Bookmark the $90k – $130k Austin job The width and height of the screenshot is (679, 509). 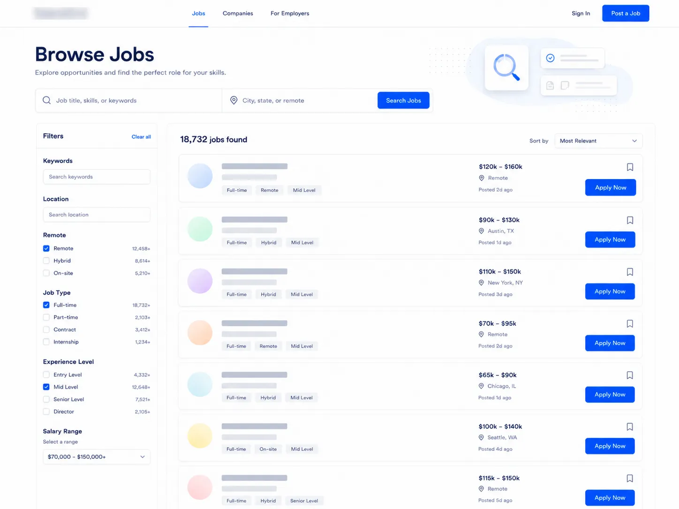point(630,220)
